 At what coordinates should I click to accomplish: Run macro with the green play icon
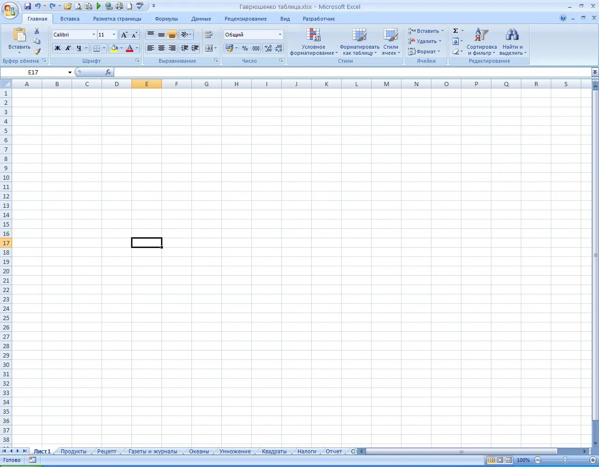pos(98,6)
